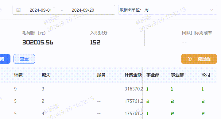This screenshot has height=119, width=221.
Task: Click the 计费 column header
Action: [18, 75]
